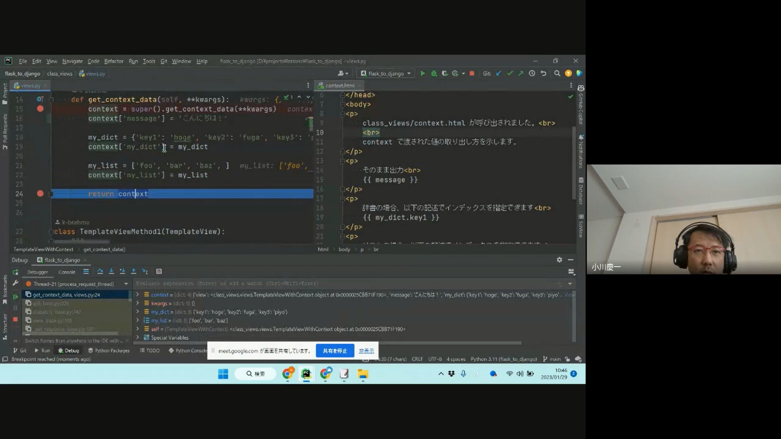
Task: Click Search Everywhere magnifier icon
Action: [x=557, y=74]
